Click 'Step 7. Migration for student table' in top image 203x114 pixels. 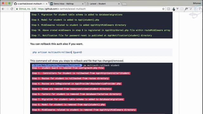point(77,15)
